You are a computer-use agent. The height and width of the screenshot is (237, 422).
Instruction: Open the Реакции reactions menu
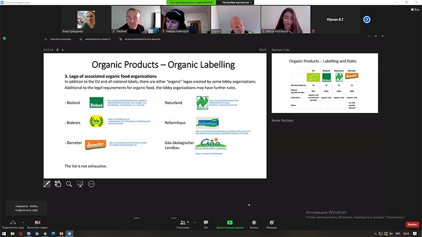point(272,224)
